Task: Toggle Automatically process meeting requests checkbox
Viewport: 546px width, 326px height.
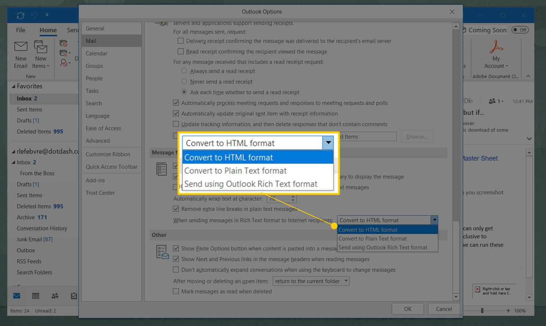Action: (176, 103)
